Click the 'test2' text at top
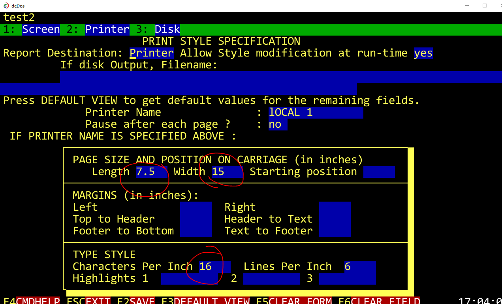The width and height of the screenshot is (502, 304). click(x=19, y=18)
